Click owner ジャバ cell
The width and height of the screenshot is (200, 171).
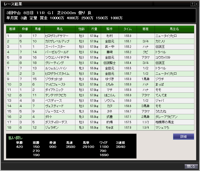(x=174, y=100)
